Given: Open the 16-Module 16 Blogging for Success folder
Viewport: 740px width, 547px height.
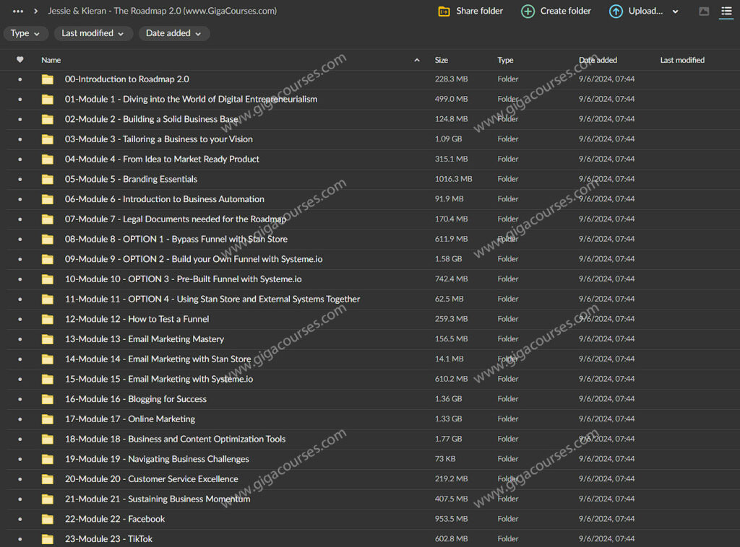Looking at the screenshot, I should (135, 399).
